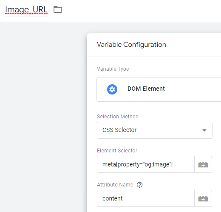Click the empty gray area outside the card
The image size is (221, 212).
coord(42,114)
